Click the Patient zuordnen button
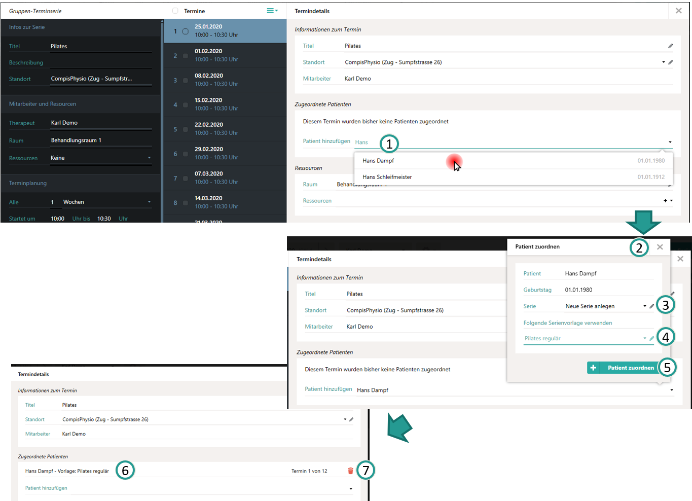This screenshot has width=692, height=501. [623, 368]
